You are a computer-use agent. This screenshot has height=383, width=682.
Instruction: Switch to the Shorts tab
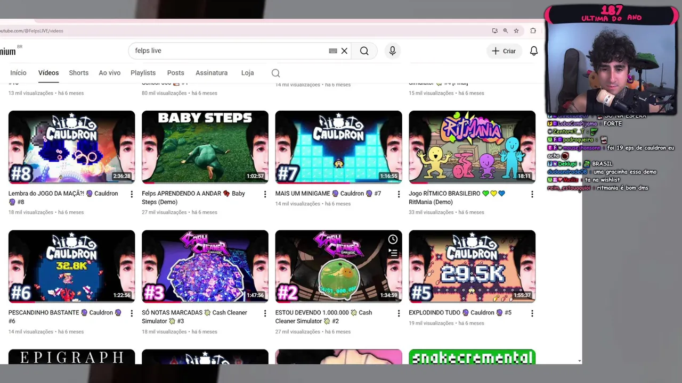(x=79, y=73)
